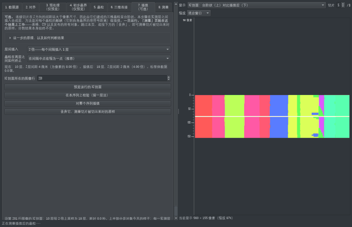This screenshot has height=227, width=352.
Task: Click the left panel scrollbar up arrow
Action: pos(176,4)
